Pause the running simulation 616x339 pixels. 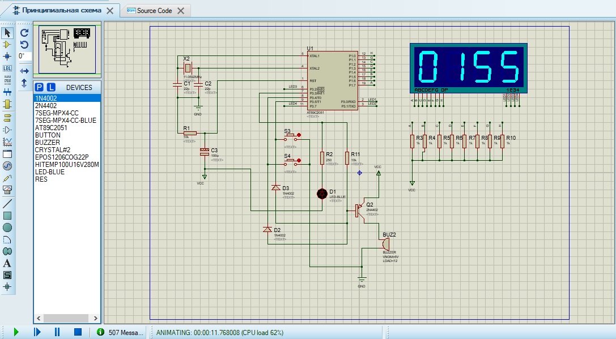pyautogui.click(x=57, y=332)
